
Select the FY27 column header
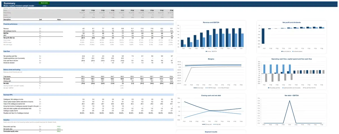click(x=83, y=10)
